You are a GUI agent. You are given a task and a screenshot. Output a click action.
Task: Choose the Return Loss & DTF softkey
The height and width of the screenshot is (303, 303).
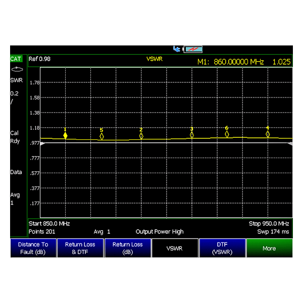80,248
